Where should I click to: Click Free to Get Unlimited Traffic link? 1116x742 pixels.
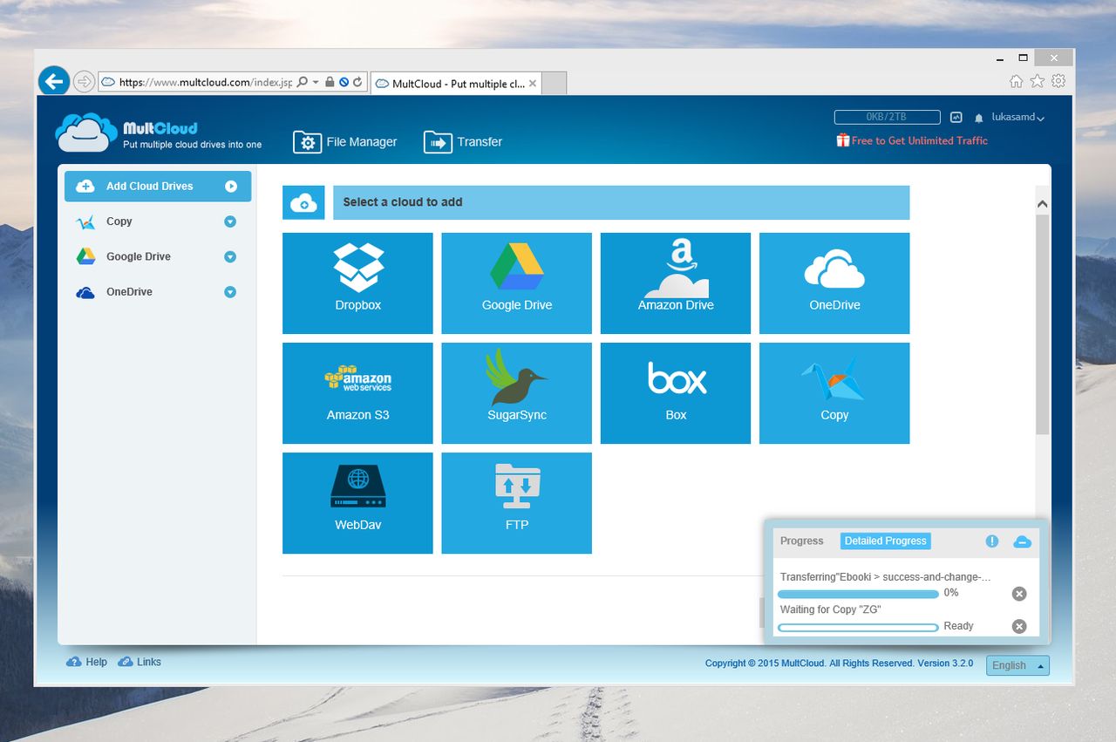(x=920, y=140)
